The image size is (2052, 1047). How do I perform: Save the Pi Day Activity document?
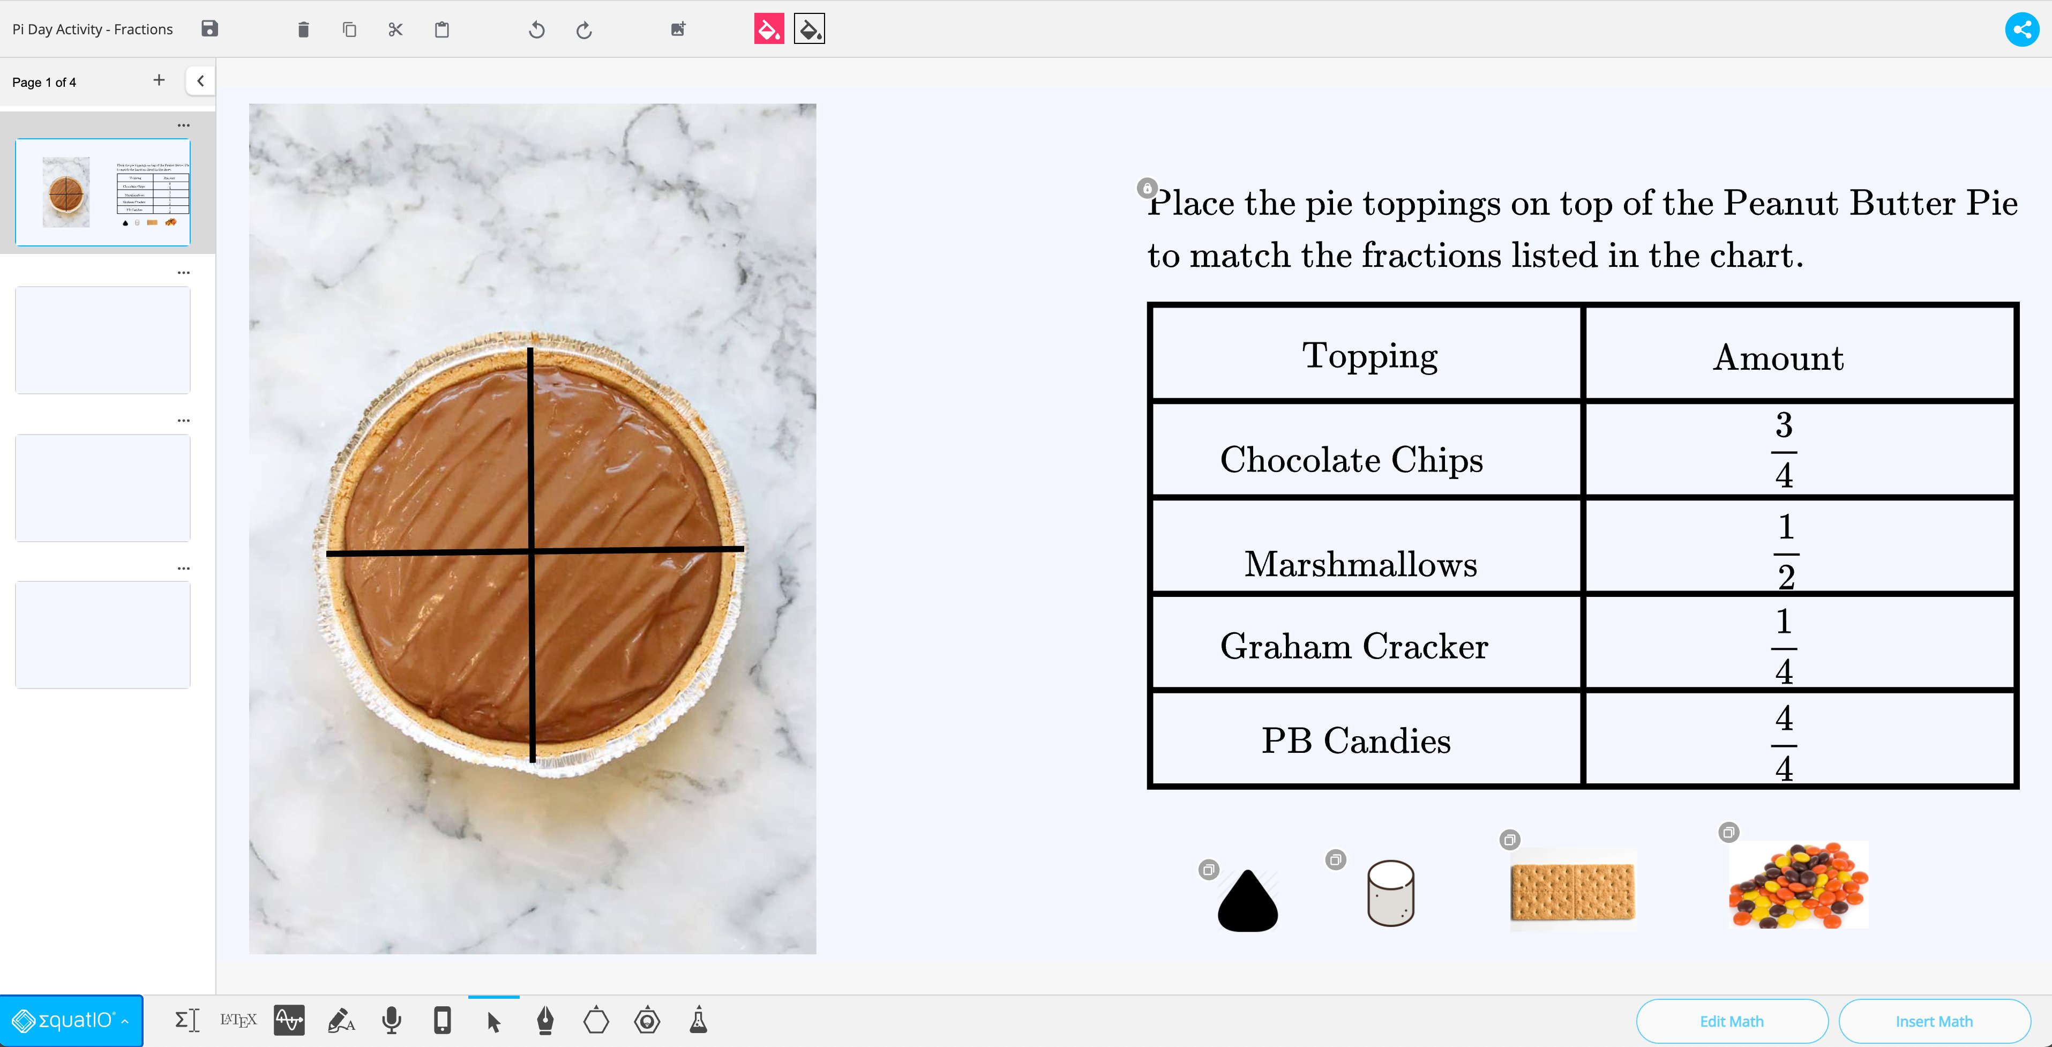pos(209,29)
